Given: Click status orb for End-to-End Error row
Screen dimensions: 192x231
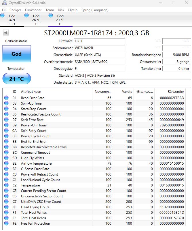Looking at the screenshot, I should pyautogui.click(x=6, y=141).
